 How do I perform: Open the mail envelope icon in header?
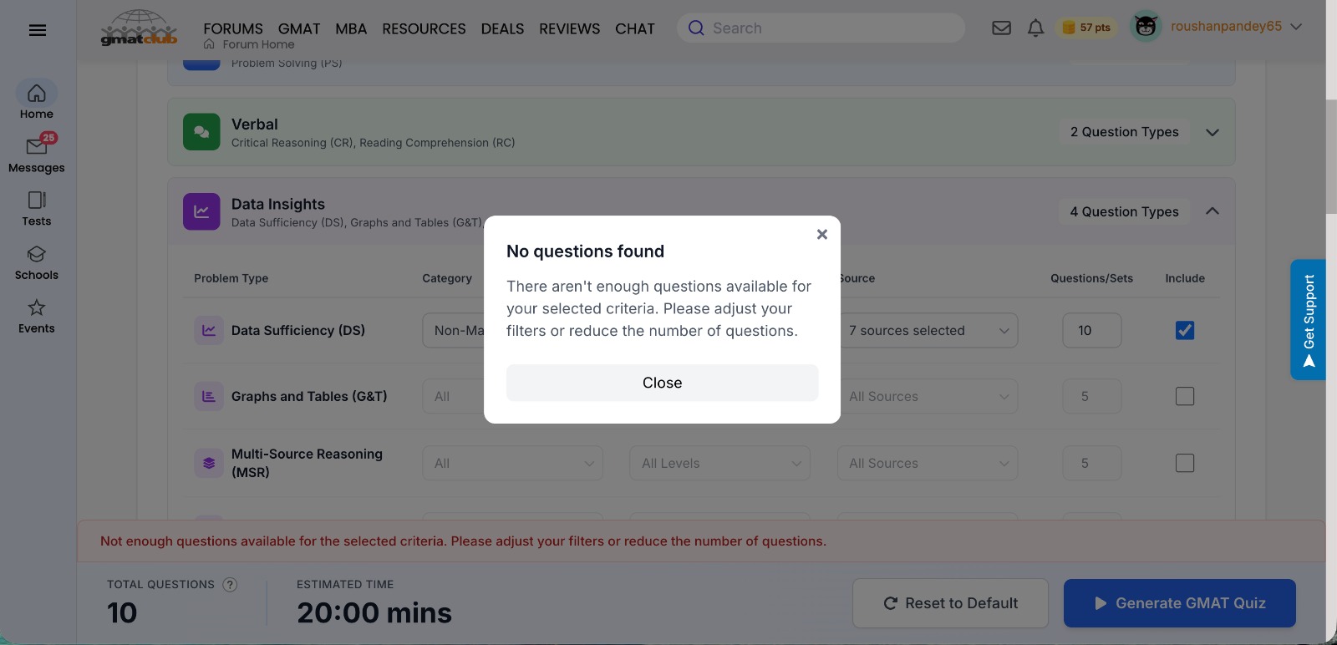pos(1001,28)
